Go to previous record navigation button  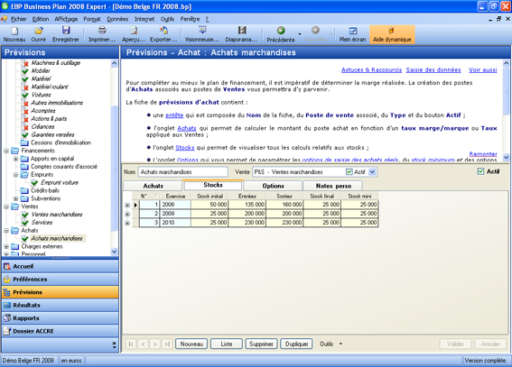click(143, 344)
